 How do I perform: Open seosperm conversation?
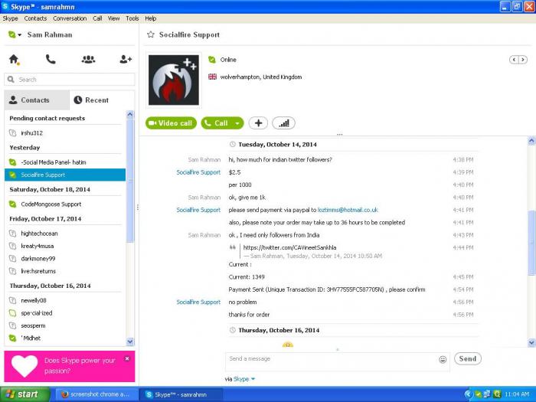click(x=65, y=325)
